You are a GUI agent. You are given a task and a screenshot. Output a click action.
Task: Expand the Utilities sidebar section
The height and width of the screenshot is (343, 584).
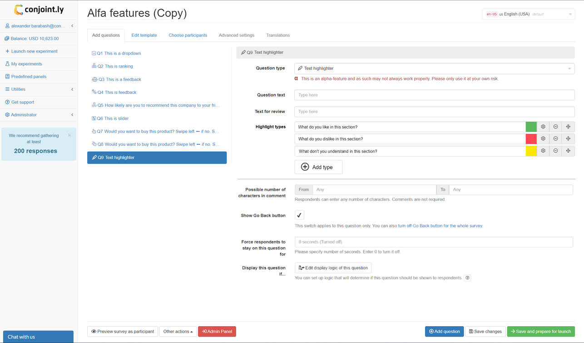click(39, 89)
